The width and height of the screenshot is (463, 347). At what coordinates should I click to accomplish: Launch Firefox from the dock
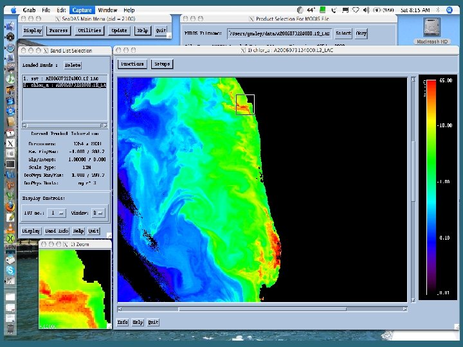pos(10,206)
